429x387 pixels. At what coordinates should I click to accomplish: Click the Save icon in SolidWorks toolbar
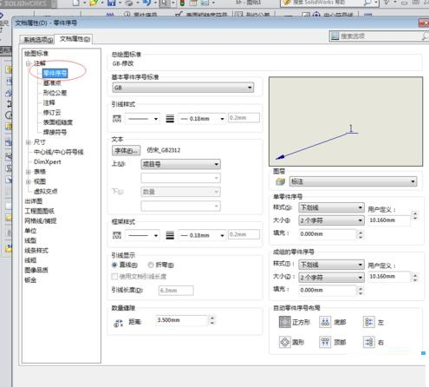pyautogui.click(x=112, y=3)
